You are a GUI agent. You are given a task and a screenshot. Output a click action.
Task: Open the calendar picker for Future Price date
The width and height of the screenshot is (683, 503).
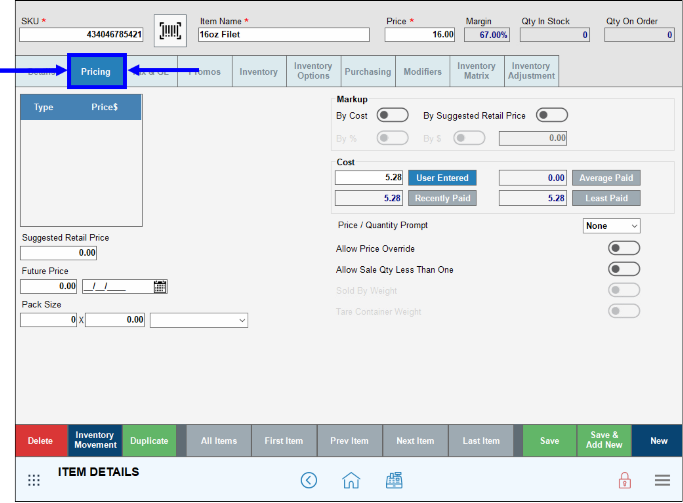(x=160, y=287)
